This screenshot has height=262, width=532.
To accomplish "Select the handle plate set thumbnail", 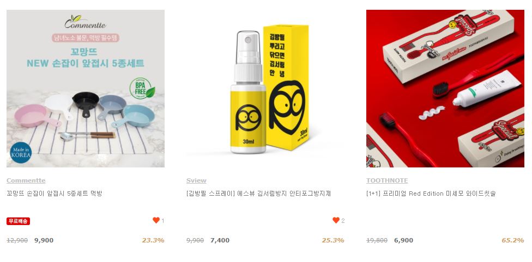I will pos(86,89).
